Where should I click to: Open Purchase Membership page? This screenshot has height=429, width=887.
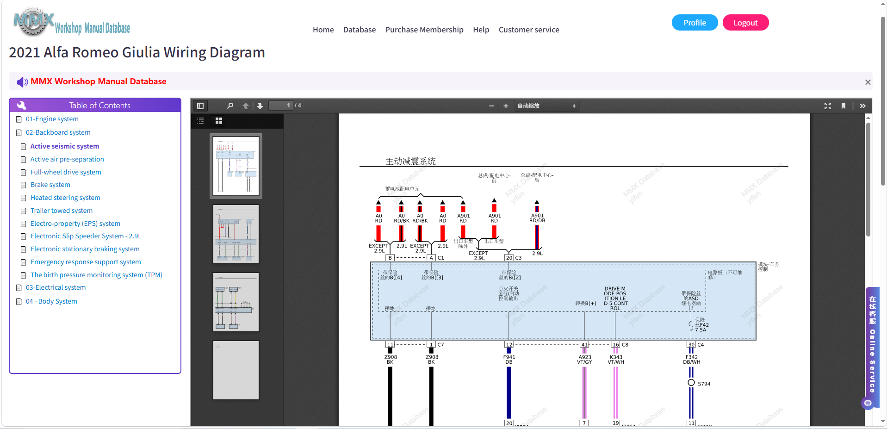point(424,30)
